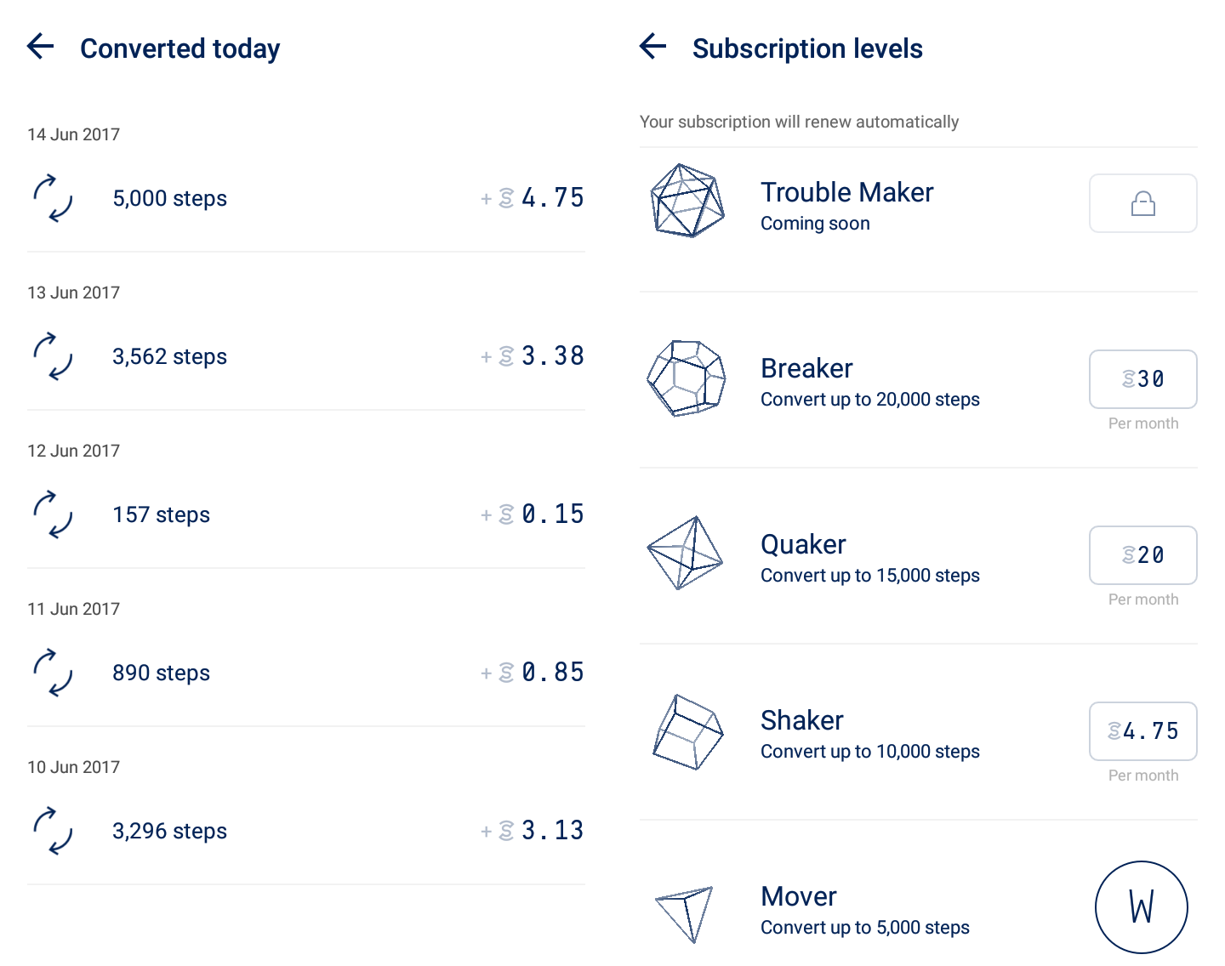This screenshot has height=966, width=1225.
Task: Tap the convert icon beside 890 steps
Action: (53, 673)
